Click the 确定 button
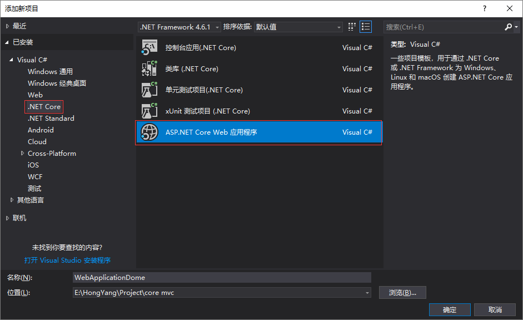523x320 pixels. click(450, 309)
